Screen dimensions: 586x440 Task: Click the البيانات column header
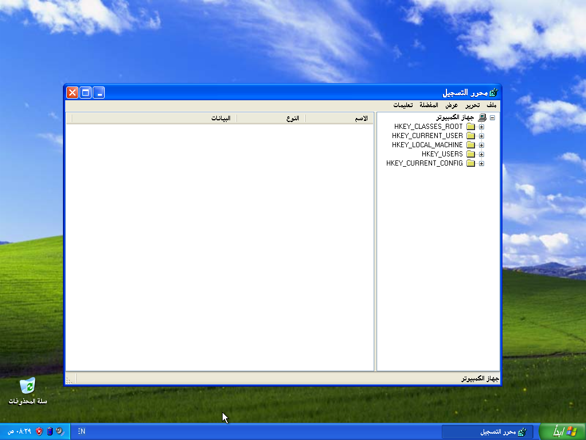click(x=154, y=118)
